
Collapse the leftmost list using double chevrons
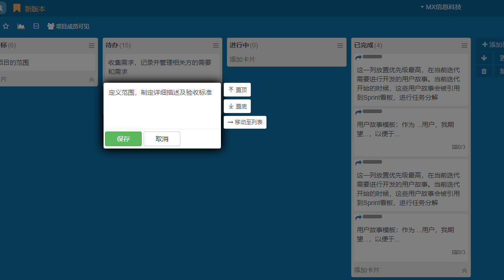click(92, 80)
